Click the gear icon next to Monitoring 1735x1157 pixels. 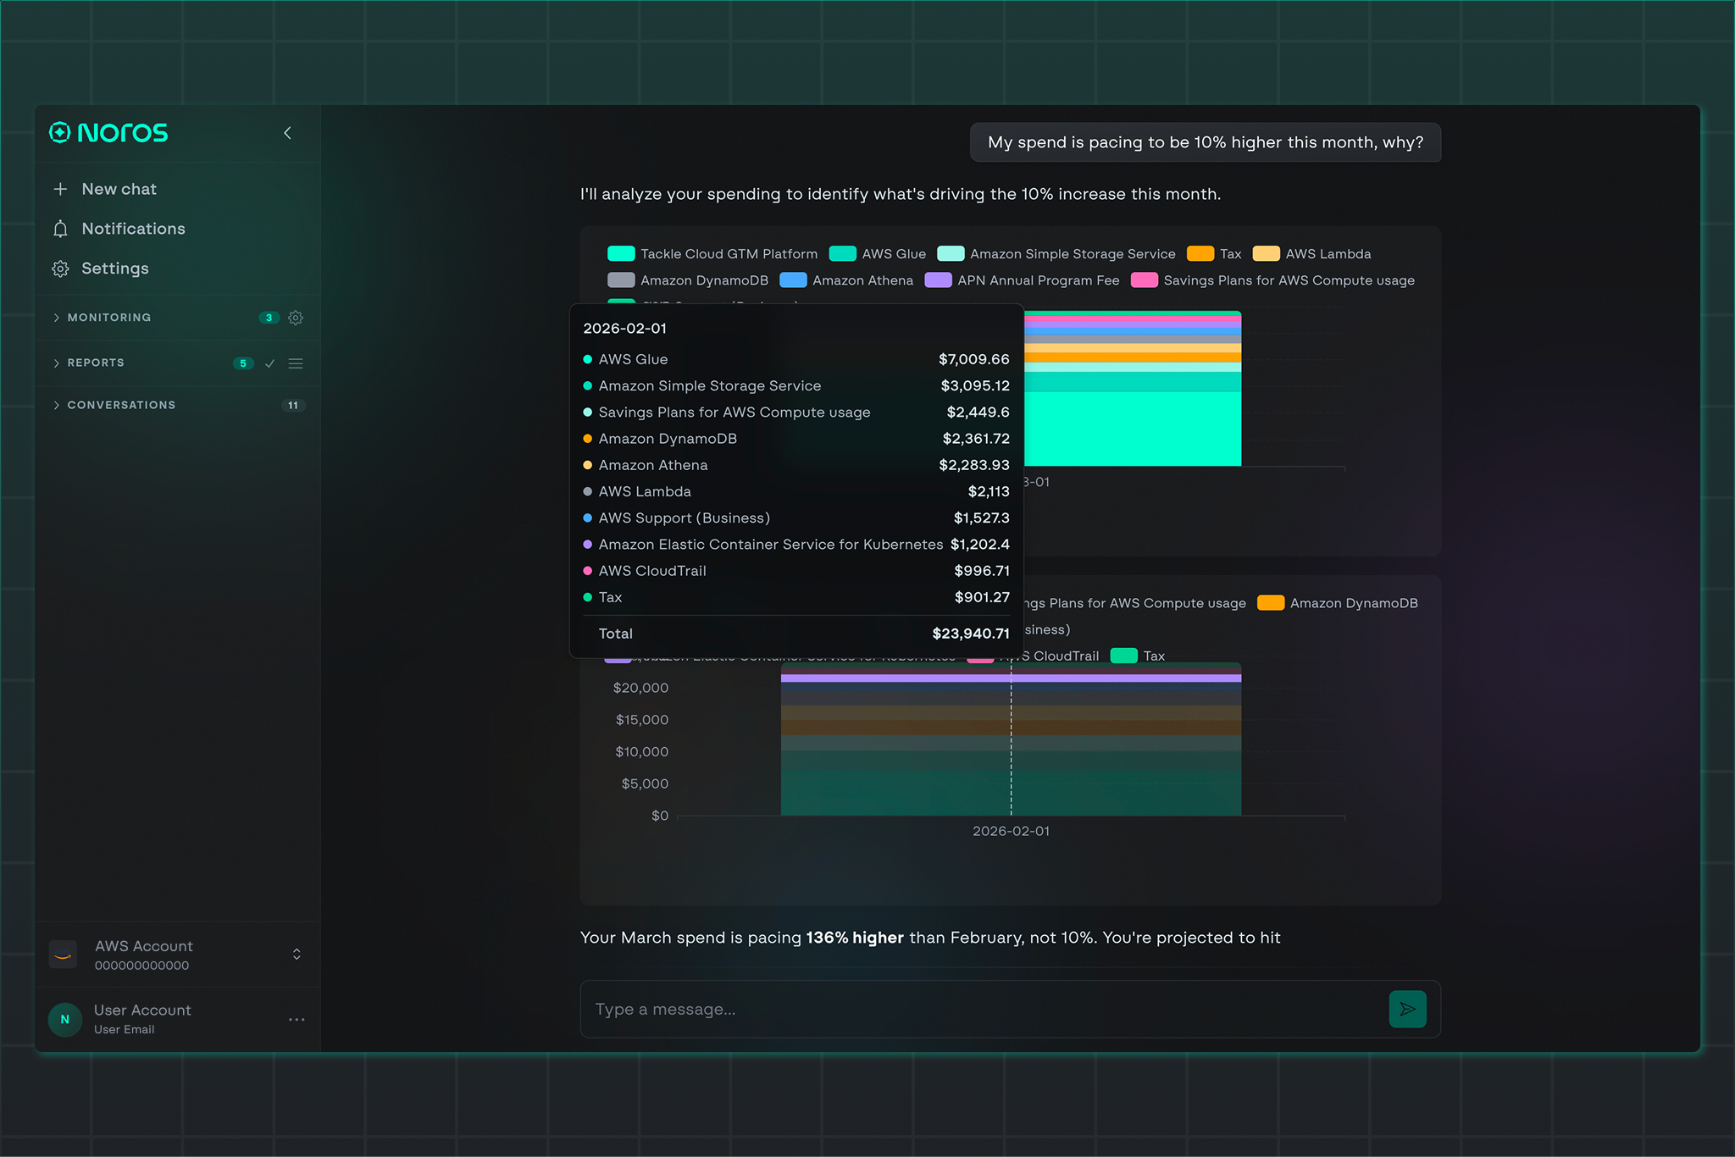click(x=296, y=318)
